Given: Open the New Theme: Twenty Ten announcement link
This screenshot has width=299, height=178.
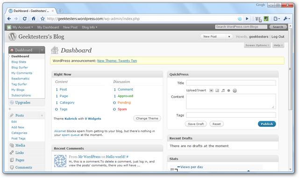Looking at the screenshot, I should pyautogui.click(x=117, y=61).
